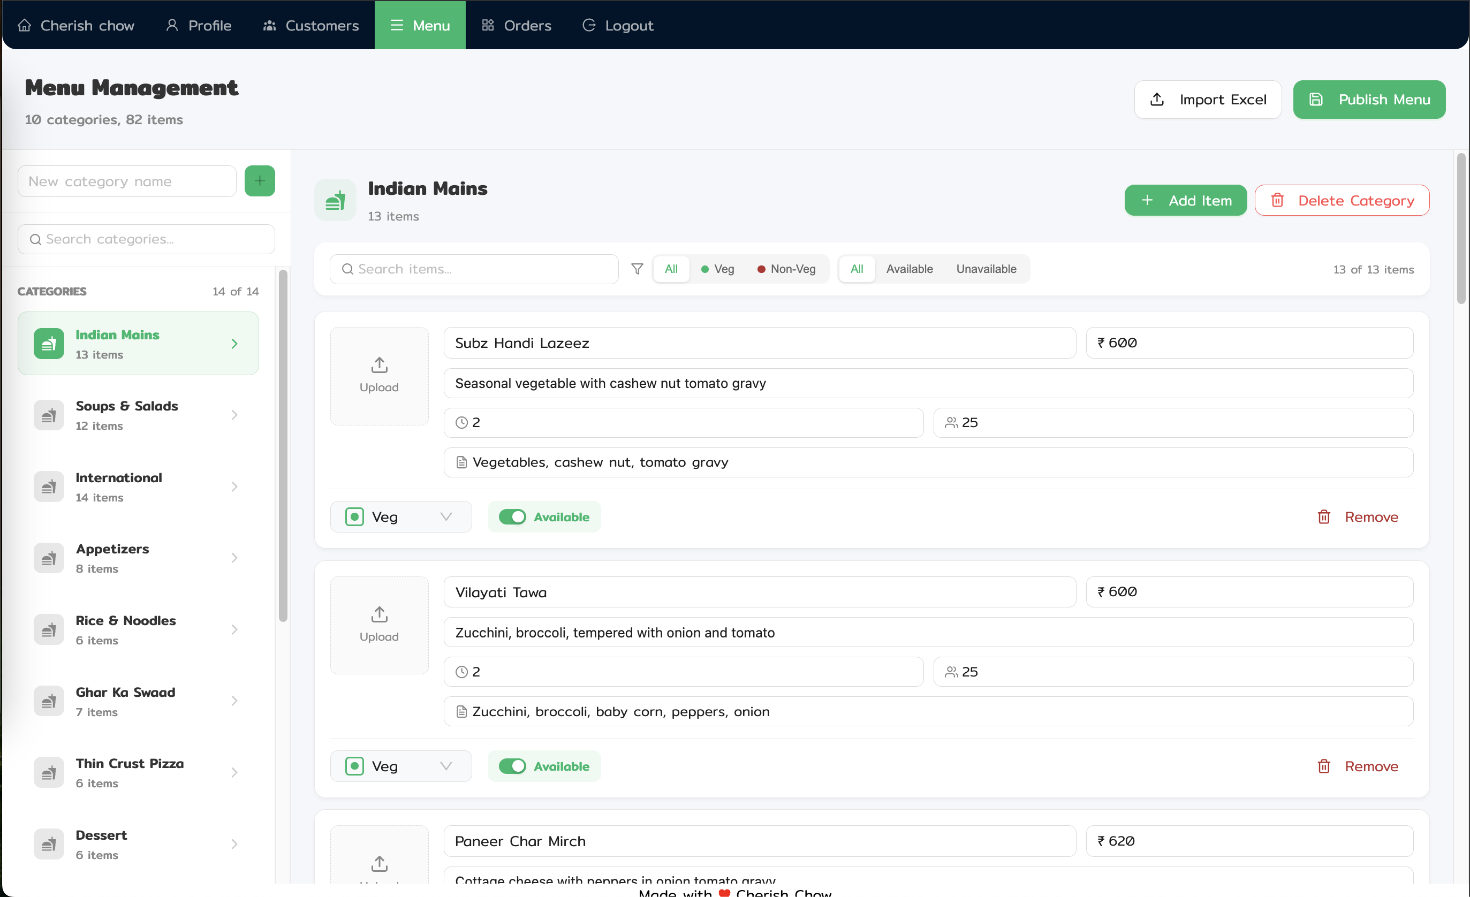Screen dimensions: 1470x897
Task: Expand the Thin Crust Pizza category chevron
Action: click(234, 772)
